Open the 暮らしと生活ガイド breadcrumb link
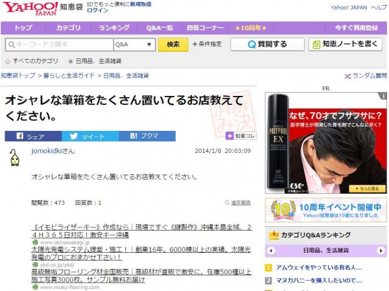The width and height of the screenshot is (389, 291). tap(69, 76)
